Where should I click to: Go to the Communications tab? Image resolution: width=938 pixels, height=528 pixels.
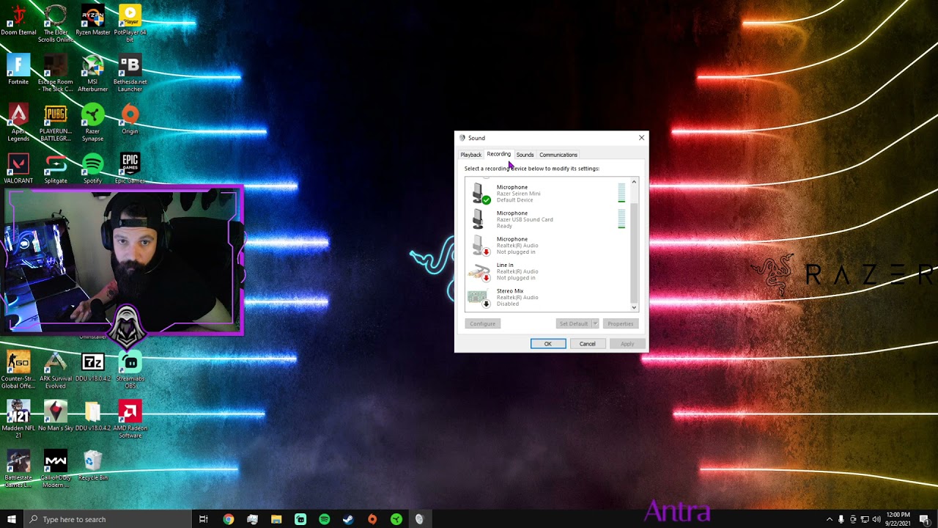pyautogui.click(x=558, y=155)
